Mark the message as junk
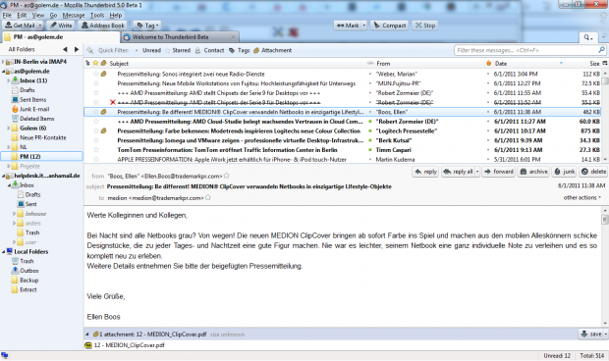 565,172
